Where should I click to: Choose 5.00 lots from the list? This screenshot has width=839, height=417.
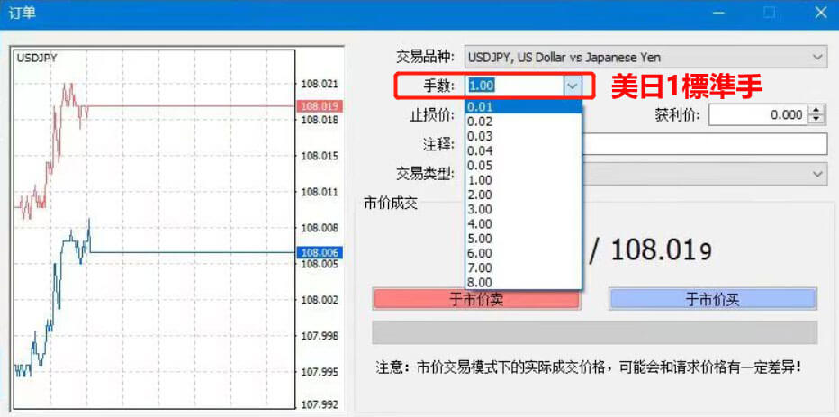coord(523,239)
